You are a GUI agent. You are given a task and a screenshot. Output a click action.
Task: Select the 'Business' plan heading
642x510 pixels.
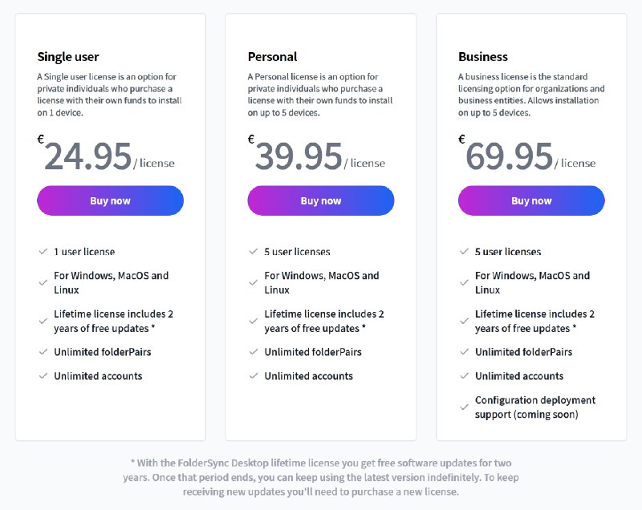pos(483,57)
